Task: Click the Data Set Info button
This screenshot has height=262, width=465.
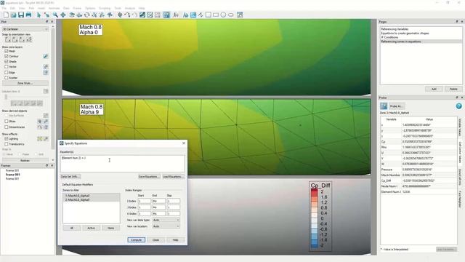Action: coord(70,176)
